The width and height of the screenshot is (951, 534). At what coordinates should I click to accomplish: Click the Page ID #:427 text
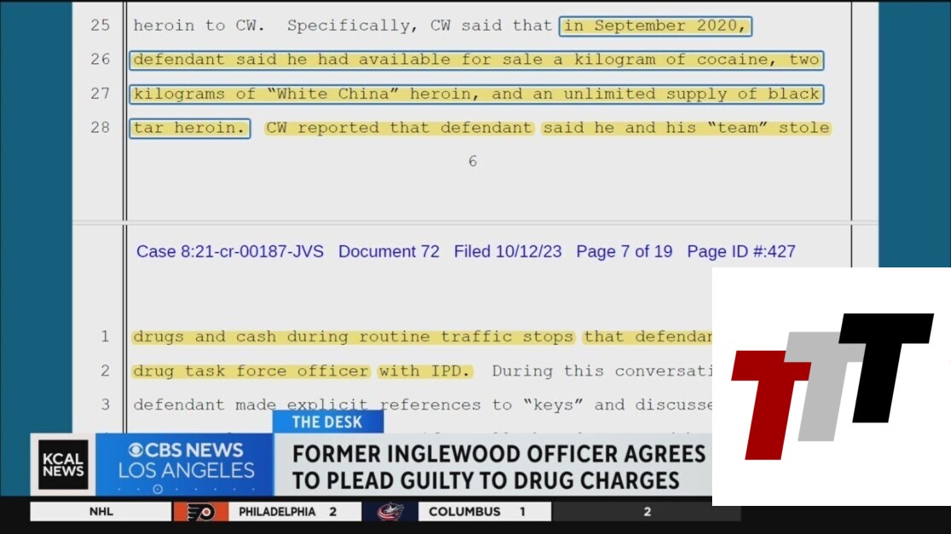point(741,251)
